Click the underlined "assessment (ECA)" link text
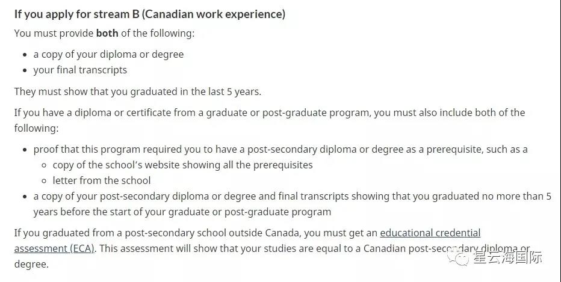The width and height of the screenshot is (561, 282). pyautogui.click(x=54, y=249)
